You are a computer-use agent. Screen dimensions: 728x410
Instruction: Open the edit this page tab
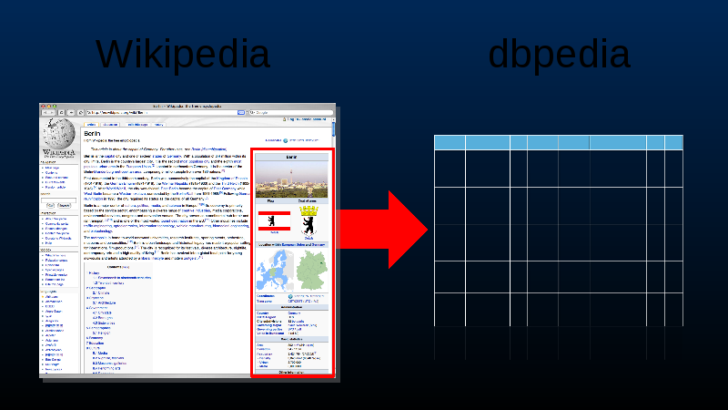tap(138, 125)
